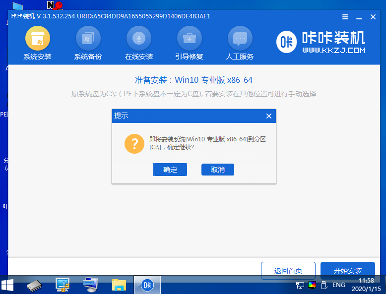Image resolution: width=386 pixels, height=294 pixels.
Task: Select the 咔咔装机 app in taskbar
Action: click(147, 285)
